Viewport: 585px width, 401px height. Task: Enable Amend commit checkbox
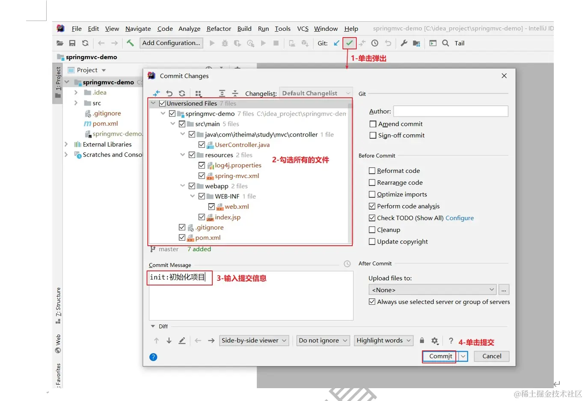click(x=373, y=124)
